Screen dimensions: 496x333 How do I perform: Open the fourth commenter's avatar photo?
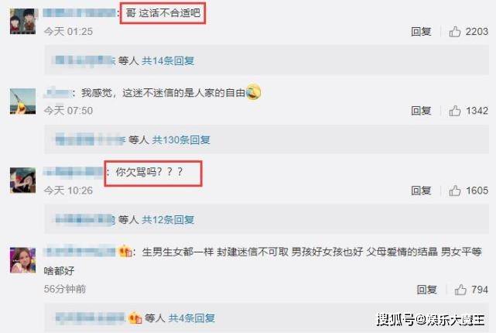(22, 260)
